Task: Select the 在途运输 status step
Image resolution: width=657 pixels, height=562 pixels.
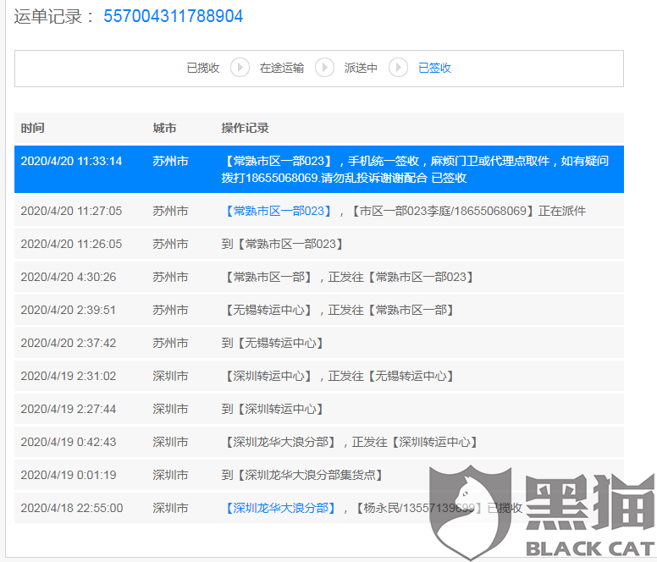Action: [x=282, y=68]
